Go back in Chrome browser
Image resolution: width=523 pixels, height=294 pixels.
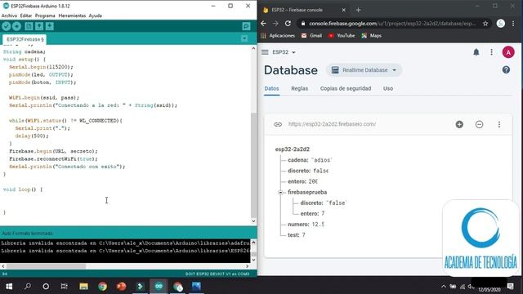(263, 24)
